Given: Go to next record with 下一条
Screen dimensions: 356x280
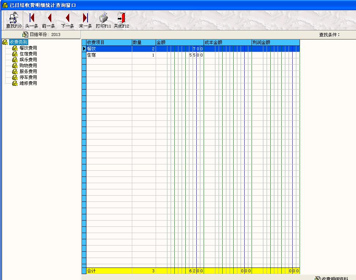Looking at the screenshot, I should [x=67, y=20].
